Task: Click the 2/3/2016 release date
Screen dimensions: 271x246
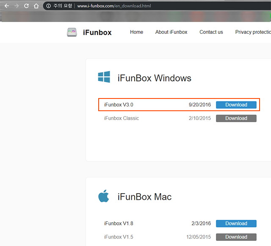Action: [x=201, y=224]
